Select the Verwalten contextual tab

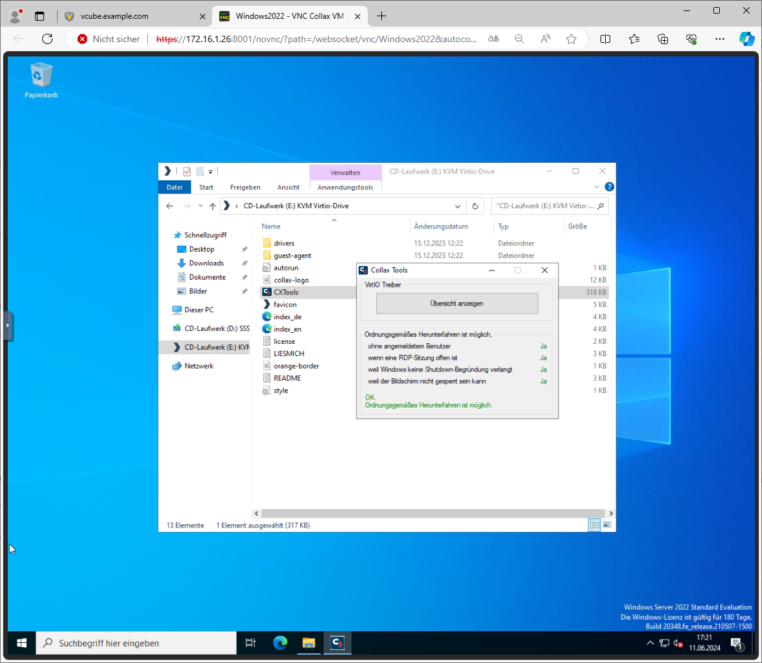[345, 173]
